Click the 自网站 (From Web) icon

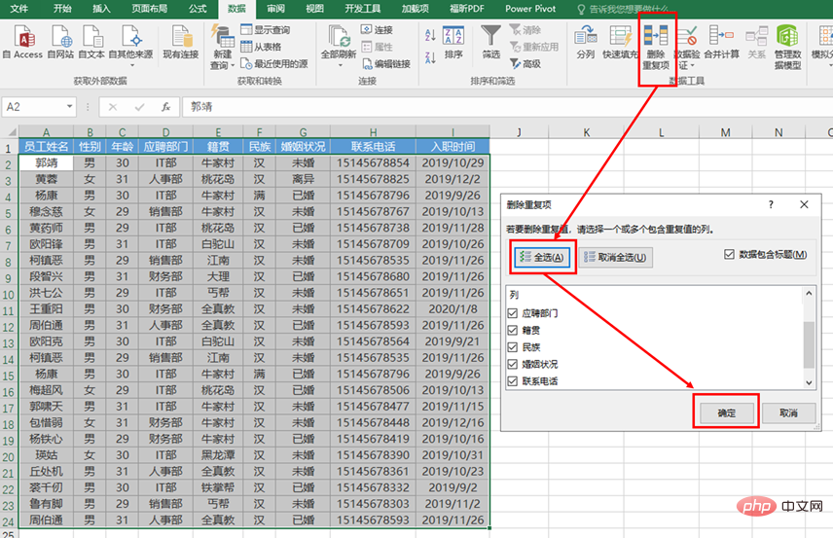[60, 42]
